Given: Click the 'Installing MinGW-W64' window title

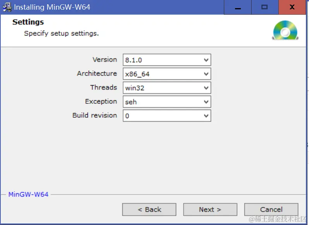Looking at the screenshot, I should coord(52,7).
